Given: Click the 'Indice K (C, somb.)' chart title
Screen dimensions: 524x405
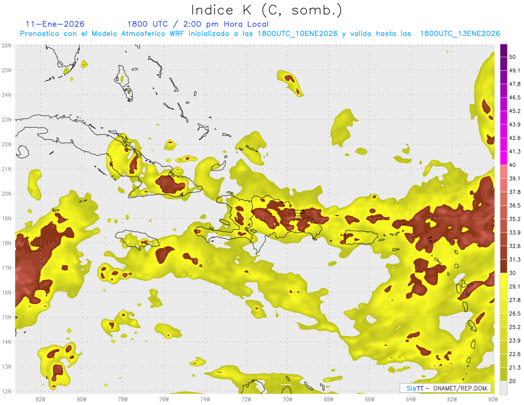Looking at the screenshot, I should click(x=267, y=10).
